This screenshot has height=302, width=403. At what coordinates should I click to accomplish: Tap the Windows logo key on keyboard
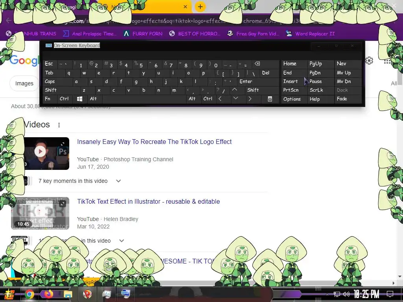coord(79,99)
